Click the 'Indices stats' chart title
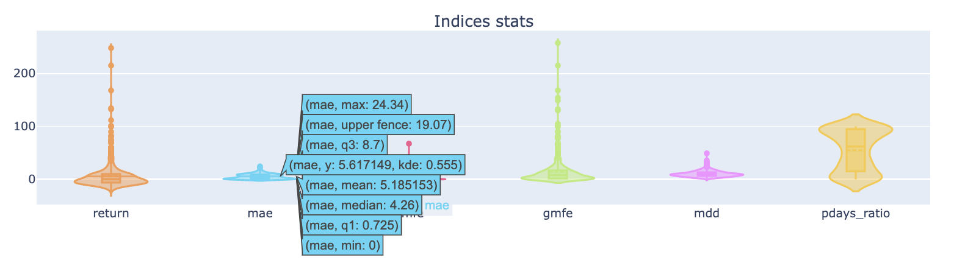Viewport: 954px width, 263px height. pyautogui.click(x=483, y=22)
